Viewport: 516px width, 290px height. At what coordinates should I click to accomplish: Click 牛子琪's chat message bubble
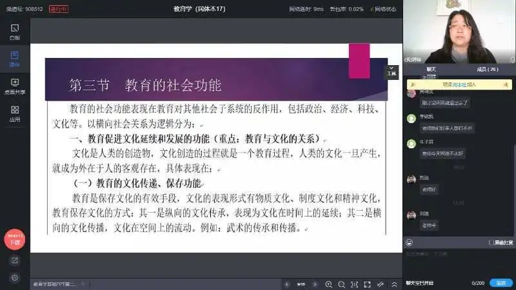click(x=442, y=153)
